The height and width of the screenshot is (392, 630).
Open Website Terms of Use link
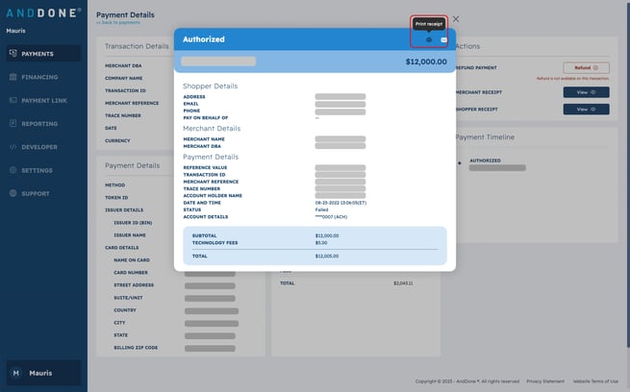(595, 381)
